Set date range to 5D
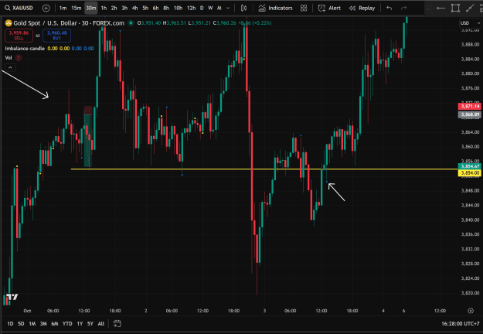 tap(21, 323)
